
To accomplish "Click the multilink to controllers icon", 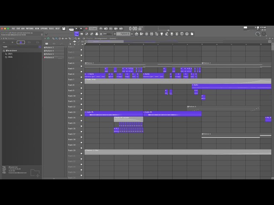I will point(91,34).
